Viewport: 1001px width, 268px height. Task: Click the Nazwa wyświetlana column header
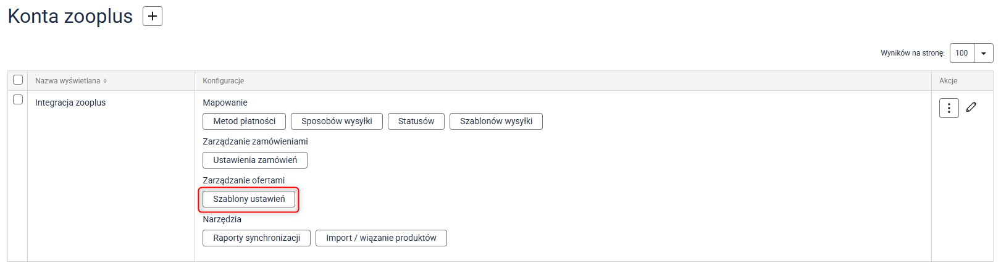click(x=67, y=81)
